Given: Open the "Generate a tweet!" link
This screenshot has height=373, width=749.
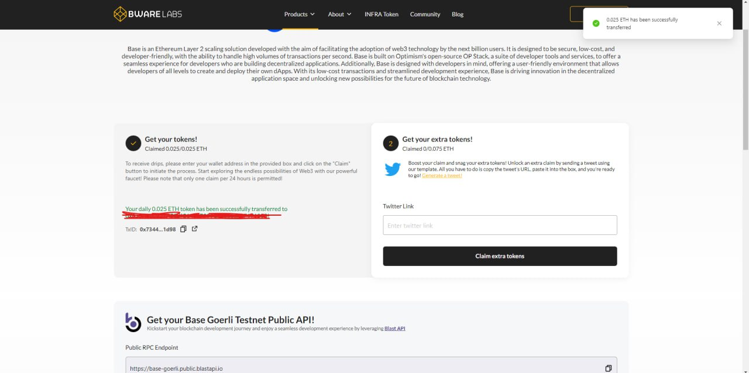Looking at the screenshot, I should tap(442, 175).
